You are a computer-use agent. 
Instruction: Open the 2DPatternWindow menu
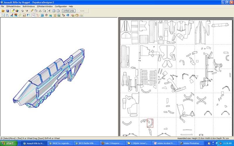click(x=45, y=6)
